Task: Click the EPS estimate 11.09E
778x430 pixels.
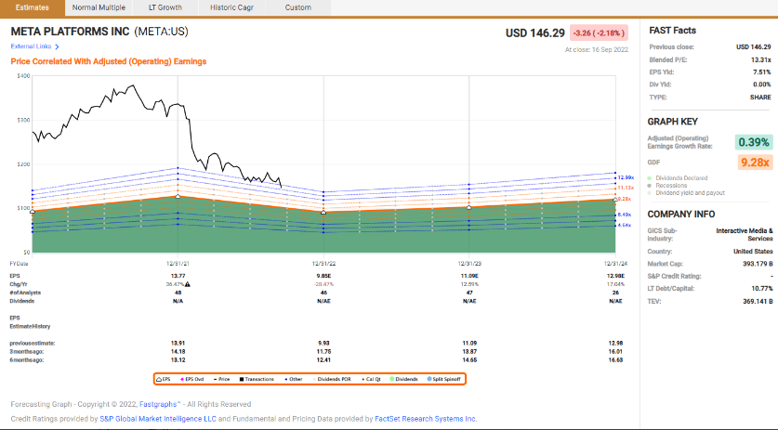Action: (x=469, y=276)
